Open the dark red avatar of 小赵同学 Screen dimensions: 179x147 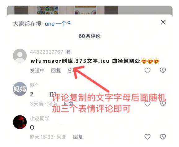pos(20,122)
